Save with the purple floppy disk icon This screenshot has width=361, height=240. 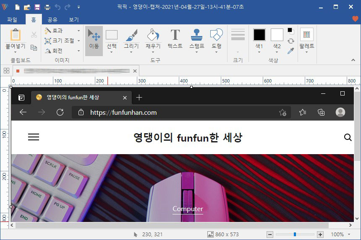[37, 7]
